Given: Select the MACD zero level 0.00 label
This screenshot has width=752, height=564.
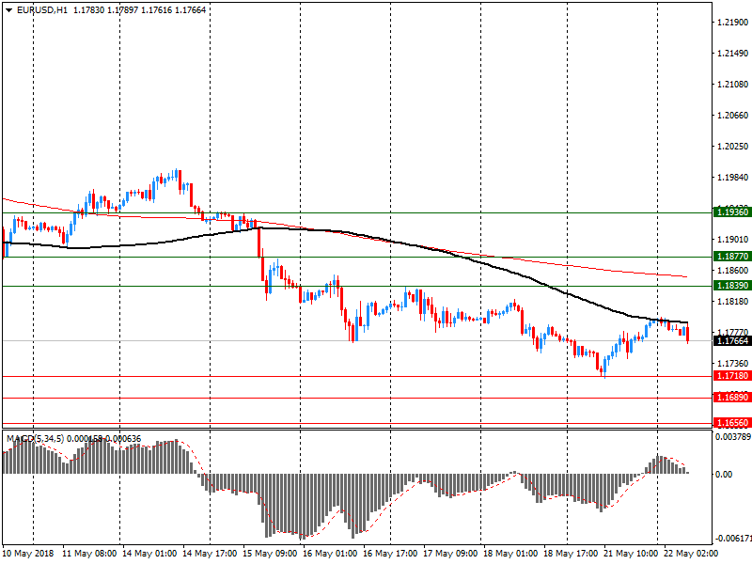Looking at the screenshot, I should click(724, 475).
